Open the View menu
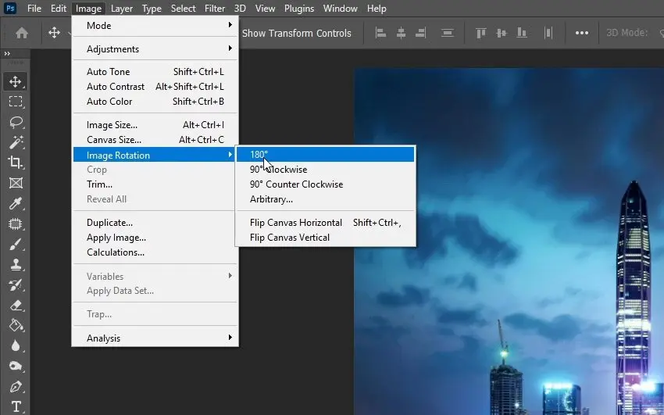The height and width of the screenshot is (415, 664). [265, 9]
